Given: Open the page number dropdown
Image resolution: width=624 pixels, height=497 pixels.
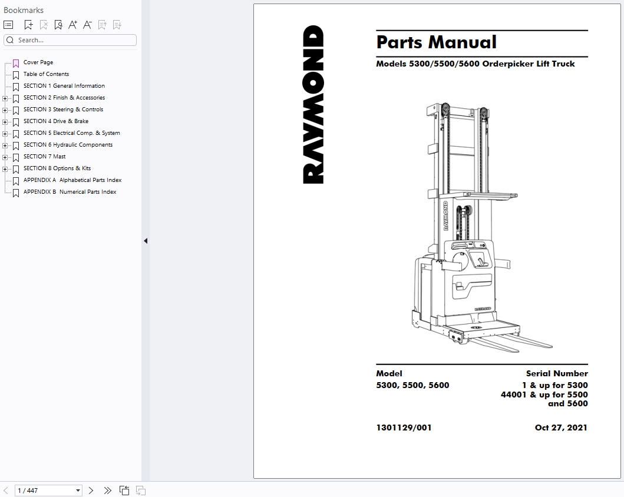Looking at the screenshot, I should coord(77,489).
